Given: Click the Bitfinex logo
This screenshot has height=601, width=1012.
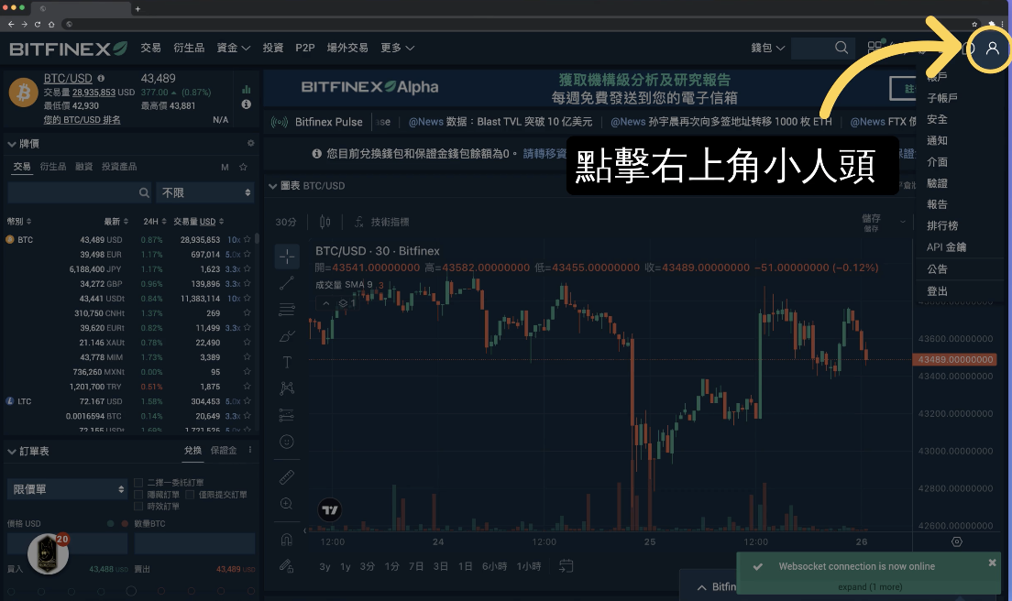Looking at the screenshot, I should coord(68,49).
